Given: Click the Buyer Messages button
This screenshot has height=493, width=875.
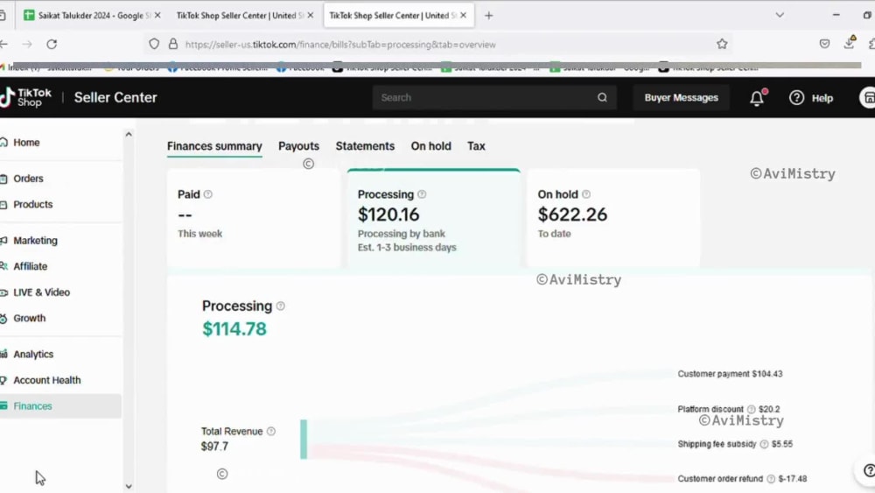Looking at the screenshot, I should 682,98.
